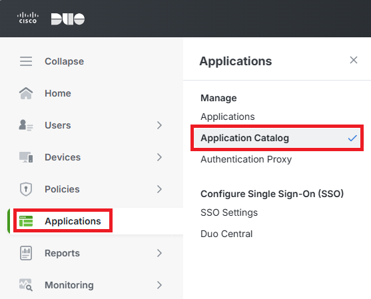The image size is (371, 299).
Task: Open Authentication Proxy under Manage
Action: 246,159
